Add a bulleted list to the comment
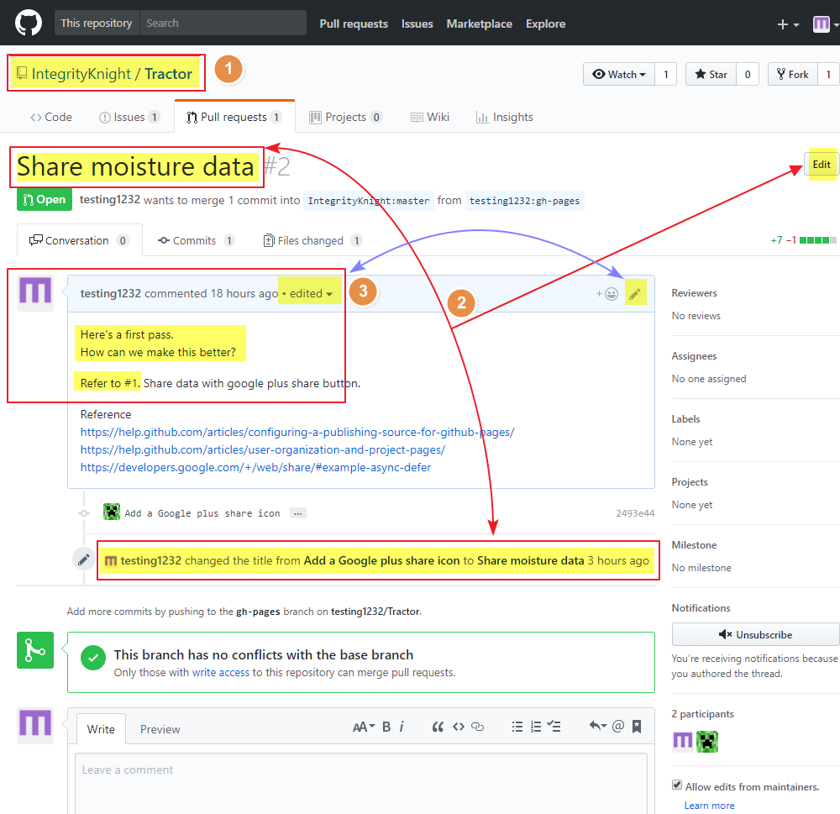This screenshot has width=840, height=814. tap(517, 727)
